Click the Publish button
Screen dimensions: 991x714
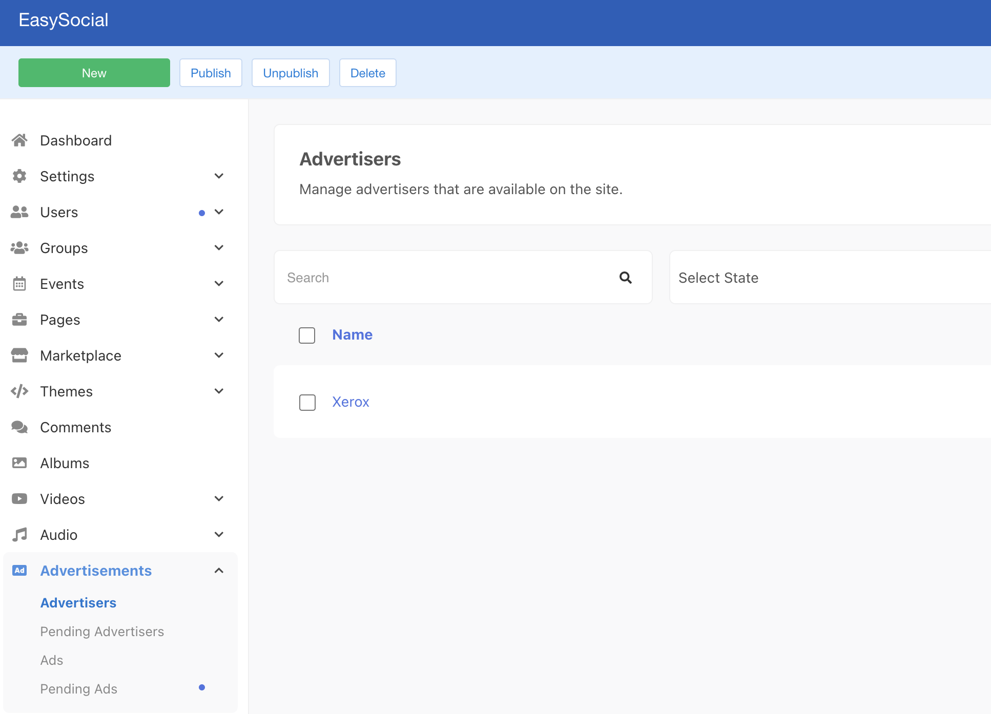211,73
